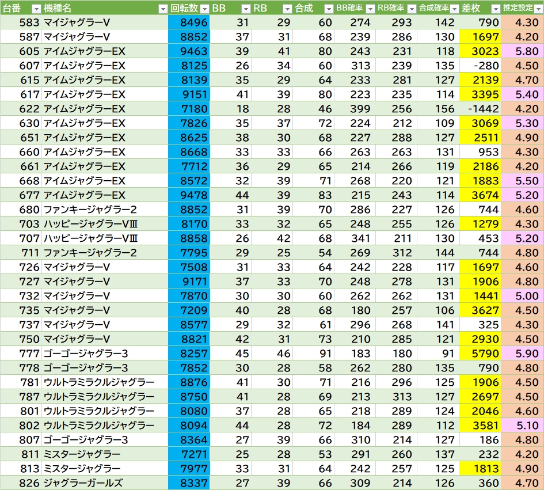Open the 合成 column filter dropdown
The image size is (544, 490).
pyautogui.click(x=329, y=9)
